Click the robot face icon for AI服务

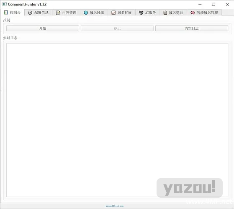(x=141, y=13)
